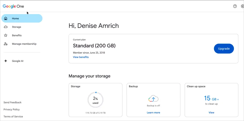Click the 'to clean up' text
Screen dimensions: 244x121
click(x=211, y=104)
